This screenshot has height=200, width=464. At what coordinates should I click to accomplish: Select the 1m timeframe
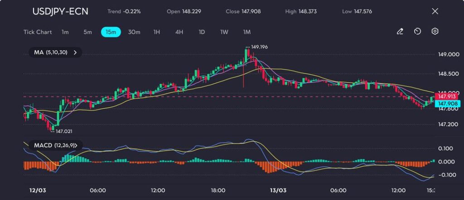(65, 32)
